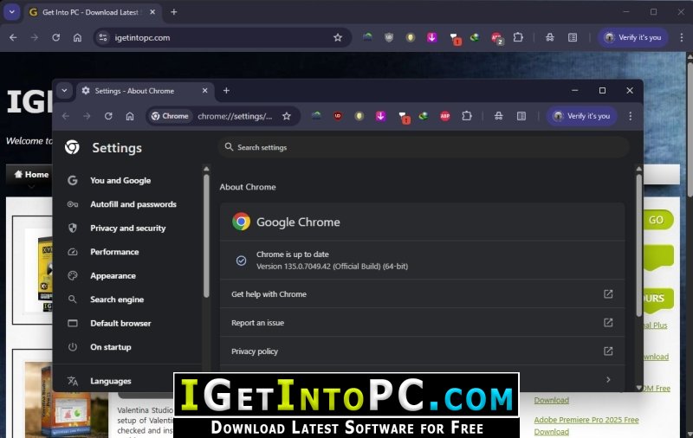Viewport: 693px width, 438px height.
Task: Open a new tab in the Settings window
Action: tap(226, 91)
